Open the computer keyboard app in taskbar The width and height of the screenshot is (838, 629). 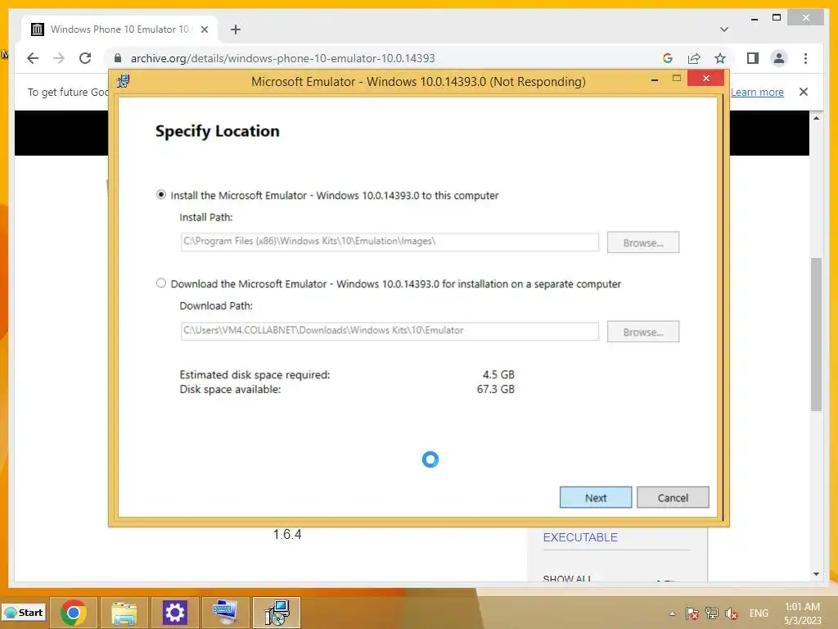point(226,613)
